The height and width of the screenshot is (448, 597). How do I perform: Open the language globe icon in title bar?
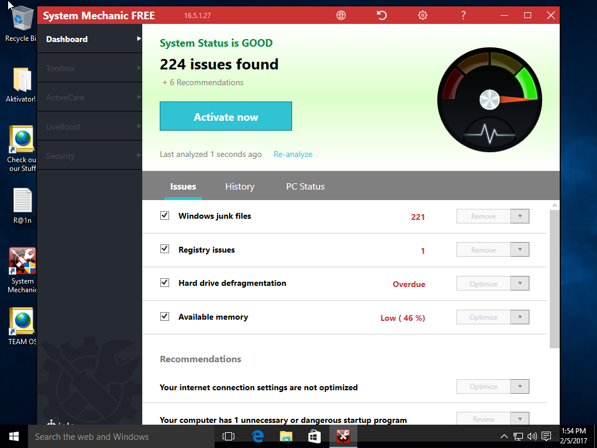point(341,15)
